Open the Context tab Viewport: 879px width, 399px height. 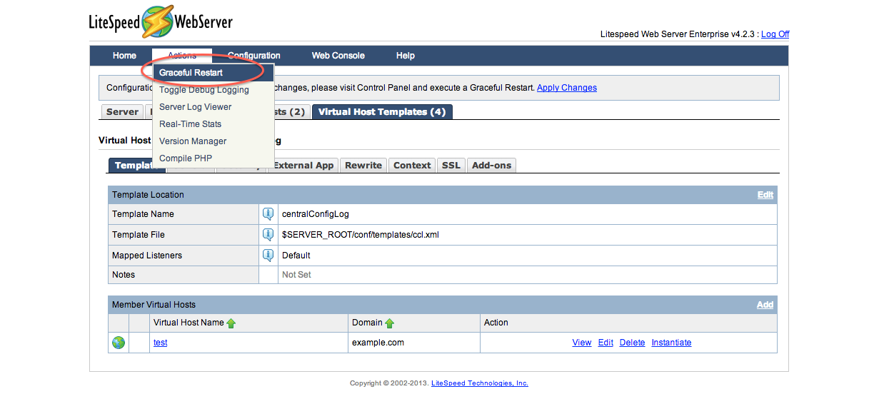pos(412,166)
